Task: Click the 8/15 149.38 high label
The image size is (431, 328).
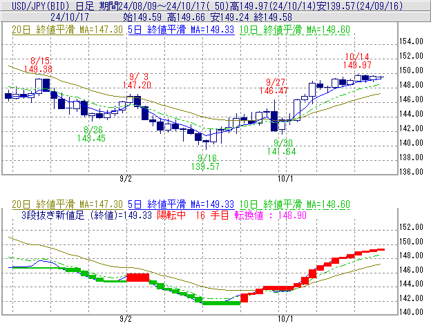Action: [x=38, y=65]
